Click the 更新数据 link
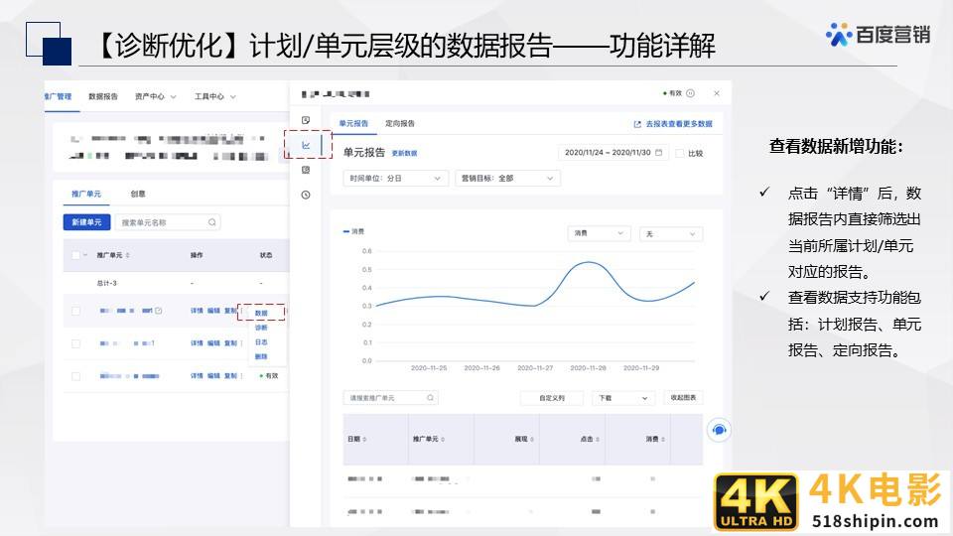The height and width of the screenshot is (536, 953). (x=404, y=153)
